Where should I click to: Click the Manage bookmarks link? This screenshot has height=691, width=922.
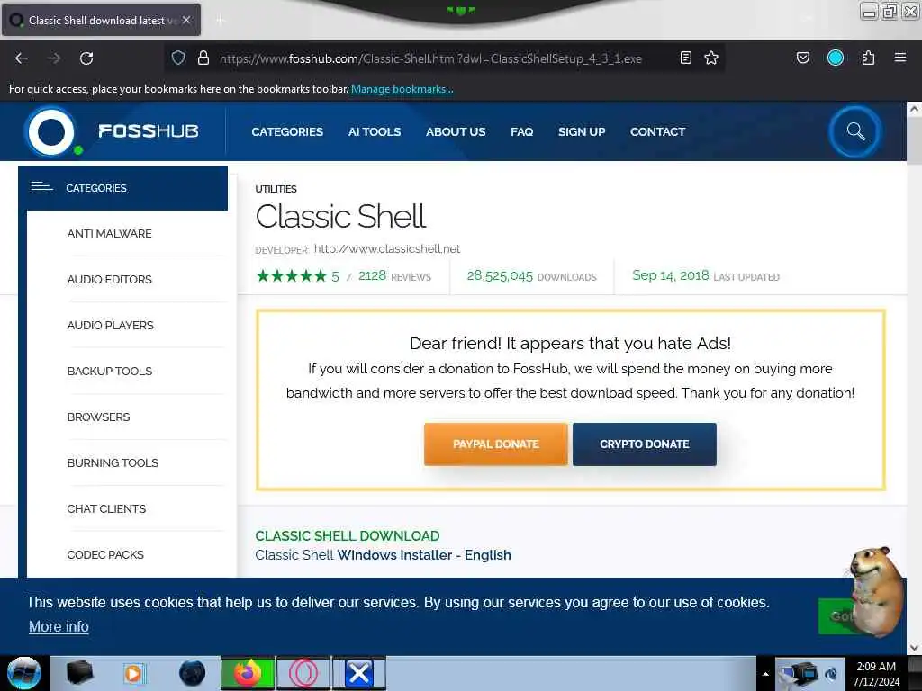pyautogui.click(x=402, y=89)
